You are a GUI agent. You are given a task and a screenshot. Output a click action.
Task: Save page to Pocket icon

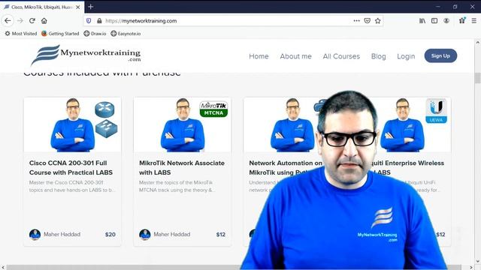(x=368, y=21)
